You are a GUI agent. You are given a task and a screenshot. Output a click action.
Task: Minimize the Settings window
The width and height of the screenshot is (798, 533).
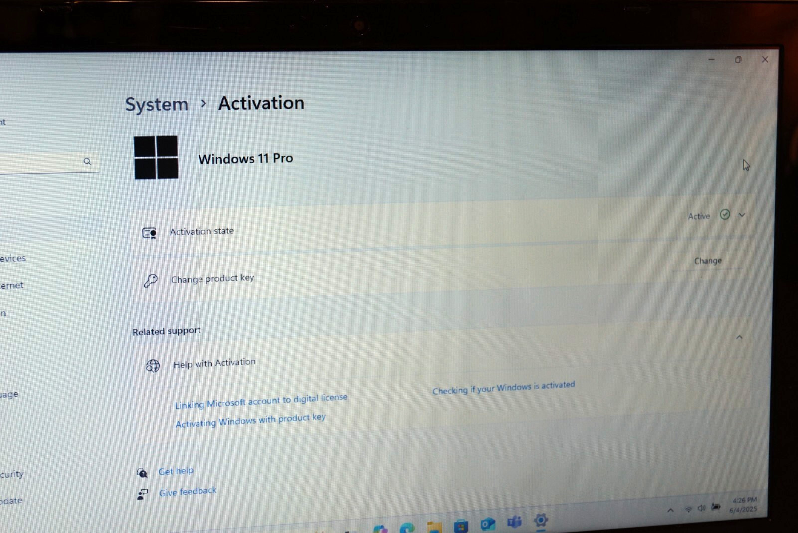click(712, 59)
